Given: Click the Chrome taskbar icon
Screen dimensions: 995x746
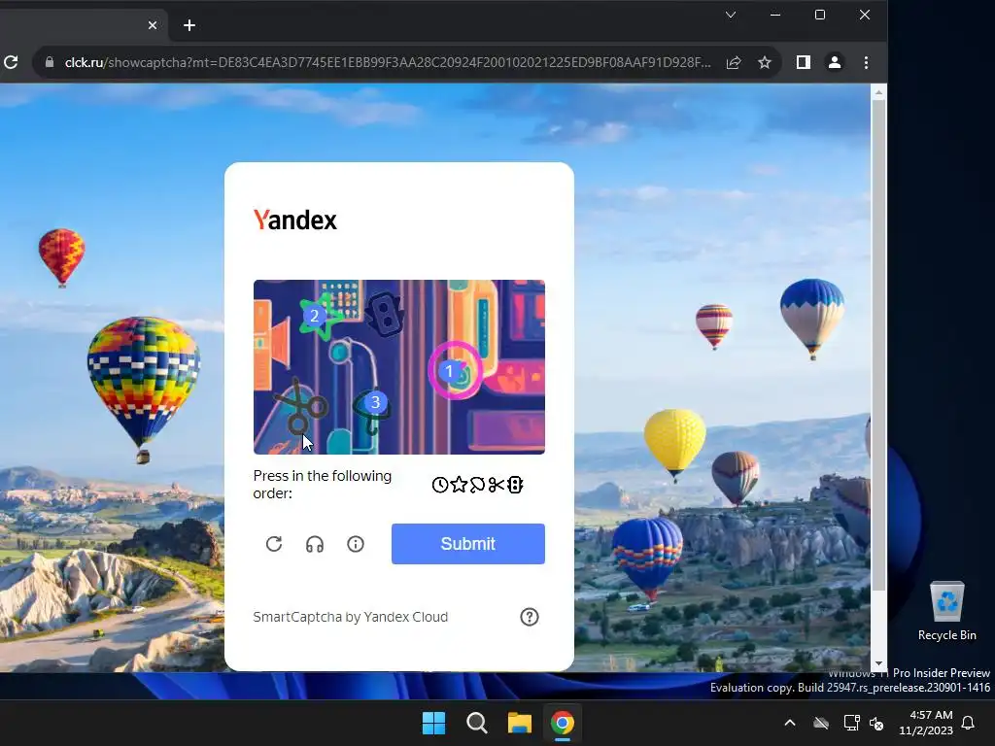Looking at the screenshot, I should pos(563,723).
